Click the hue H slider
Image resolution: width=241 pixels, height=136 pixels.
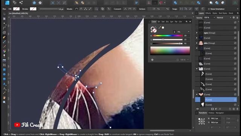click(x=168, y=36)
